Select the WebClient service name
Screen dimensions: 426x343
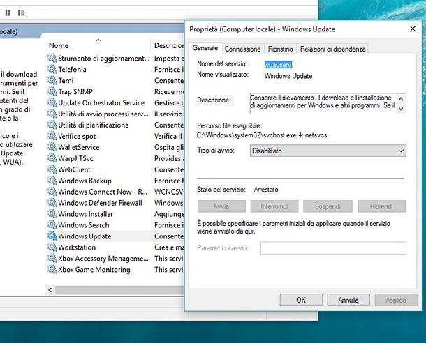[x=74, y=169]
